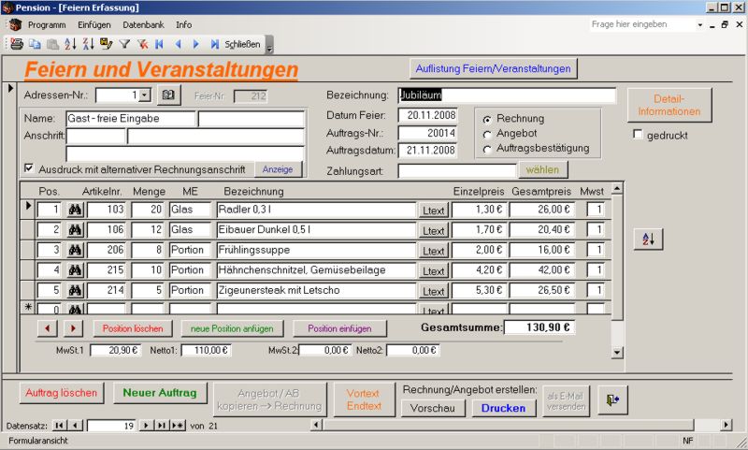
Task: Open the Datenbank menu
Action: (x=143, y=25)
